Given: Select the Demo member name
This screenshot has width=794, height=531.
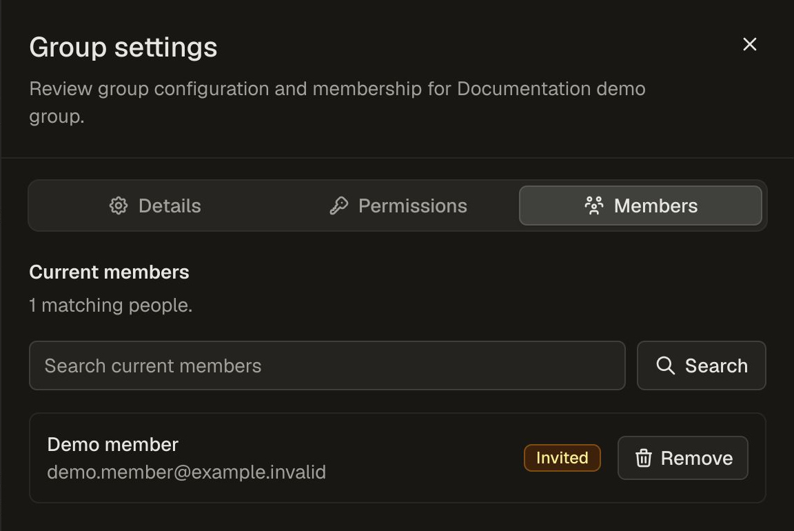Looking at the screenshot, I should (x=113, y=444).
